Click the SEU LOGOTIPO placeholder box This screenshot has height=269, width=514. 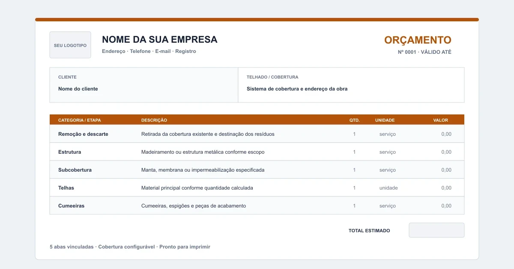70,45
